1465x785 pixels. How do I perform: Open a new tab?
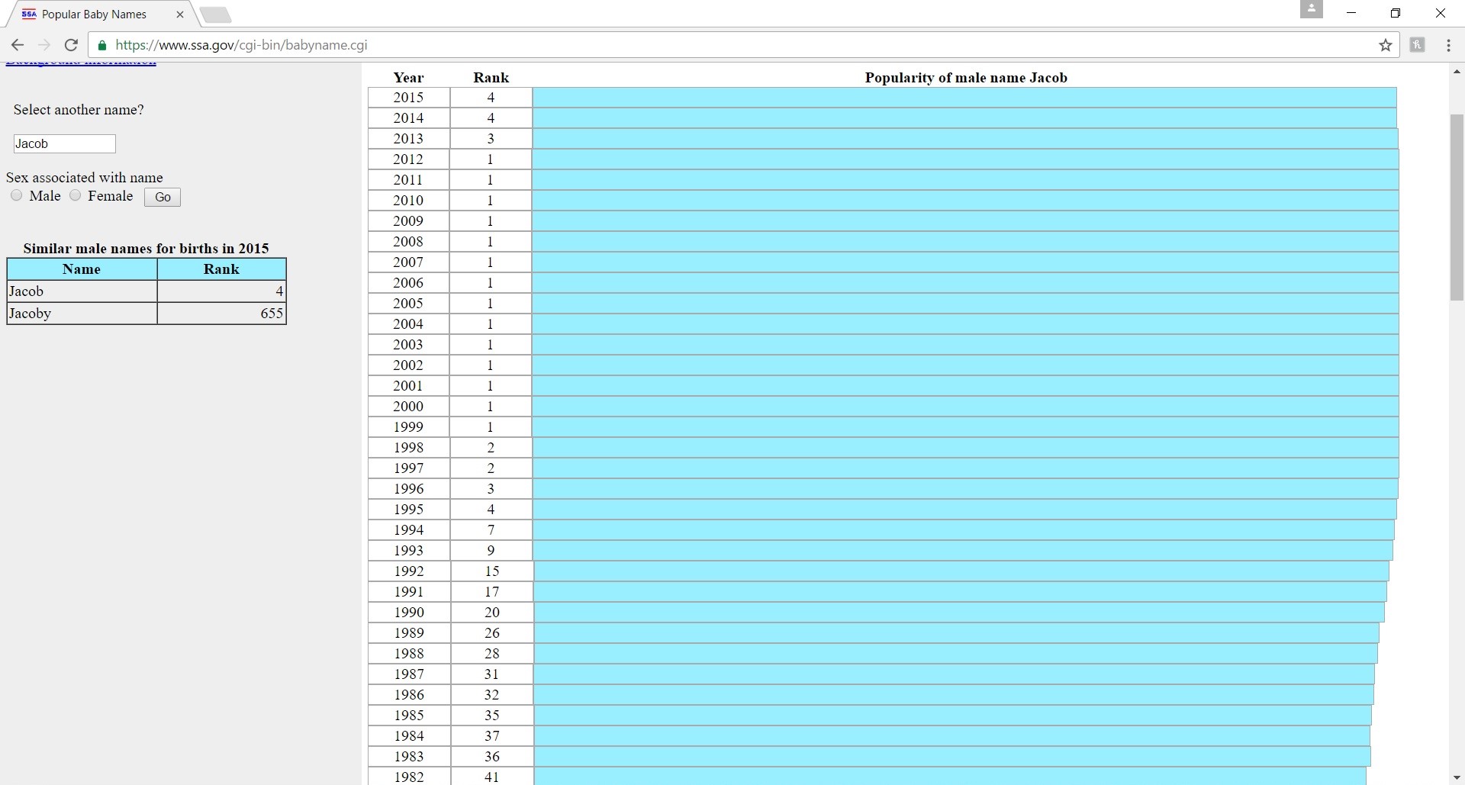pyautogui.click(x=217, y=14)
